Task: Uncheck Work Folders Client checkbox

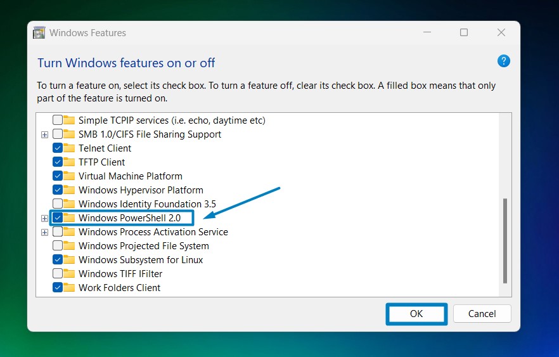Action: 58,287
